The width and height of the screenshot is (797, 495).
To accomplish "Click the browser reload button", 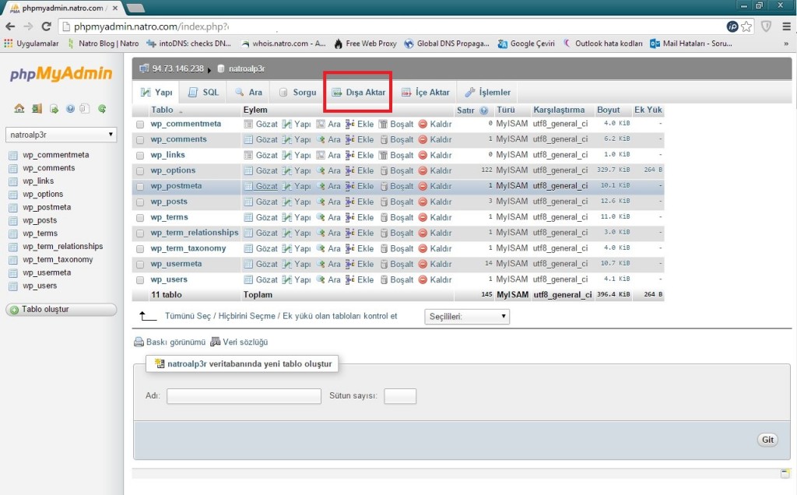I will point(46,26).
